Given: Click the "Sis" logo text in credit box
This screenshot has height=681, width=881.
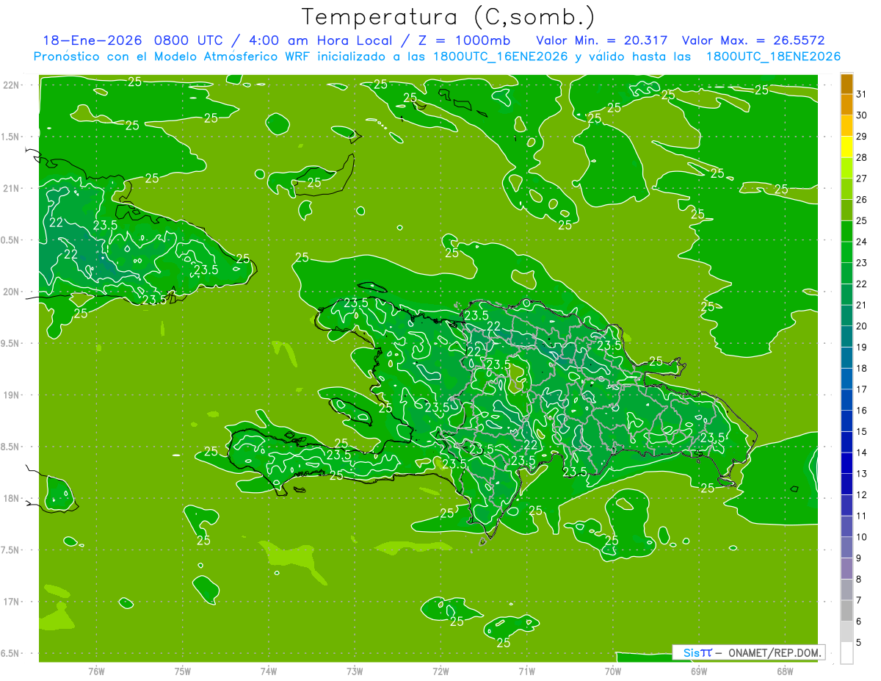Looking at the screenshot, I should click(x=692, y=652).
